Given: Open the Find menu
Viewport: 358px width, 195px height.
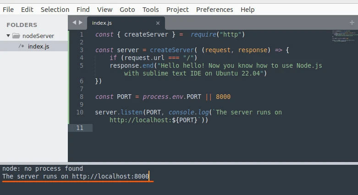Looking at the screenshot, I should [83, 9].
